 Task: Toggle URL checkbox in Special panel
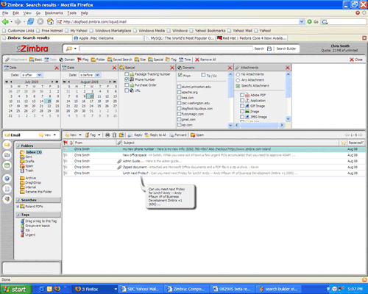127,90
